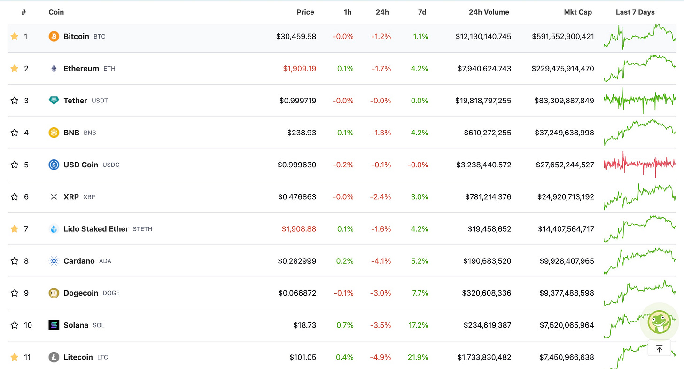Click Cardano's 7-day sparkline chart

click(639, 261)
